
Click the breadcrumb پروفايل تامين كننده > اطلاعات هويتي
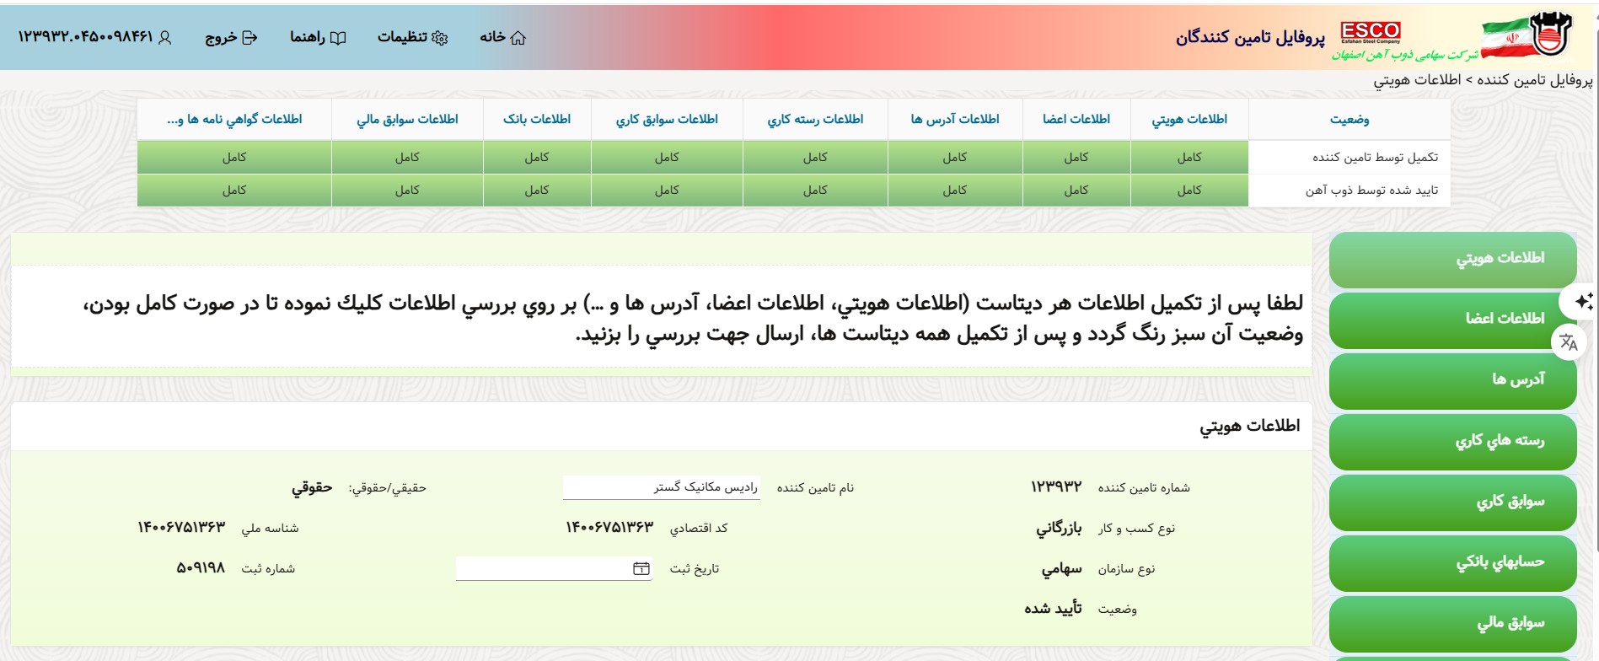click(1483, 80)
